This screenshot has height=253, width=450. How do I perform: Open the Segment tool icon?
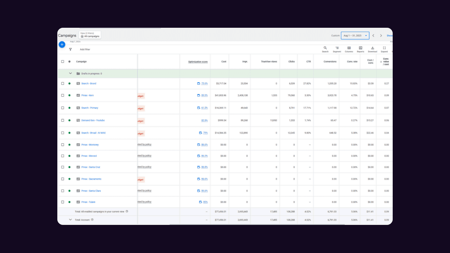[337, 48]
